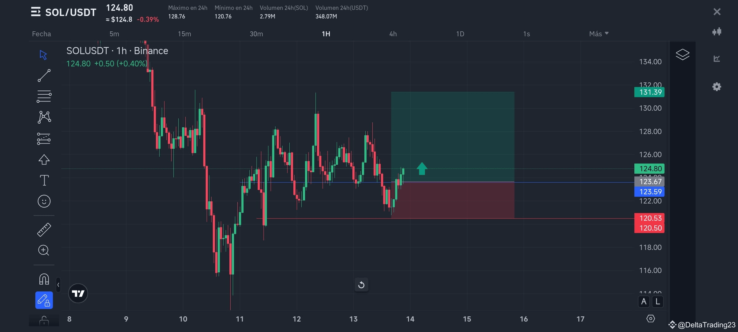The width and height of the screenshot is (738, 332).
Task: Toggle the lock drawing mode button
Action: coord(44,300)
